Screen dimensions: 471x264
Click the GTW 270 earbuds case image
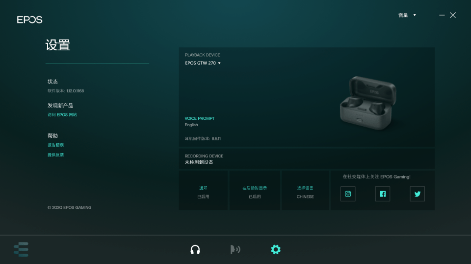click(368, 103)
